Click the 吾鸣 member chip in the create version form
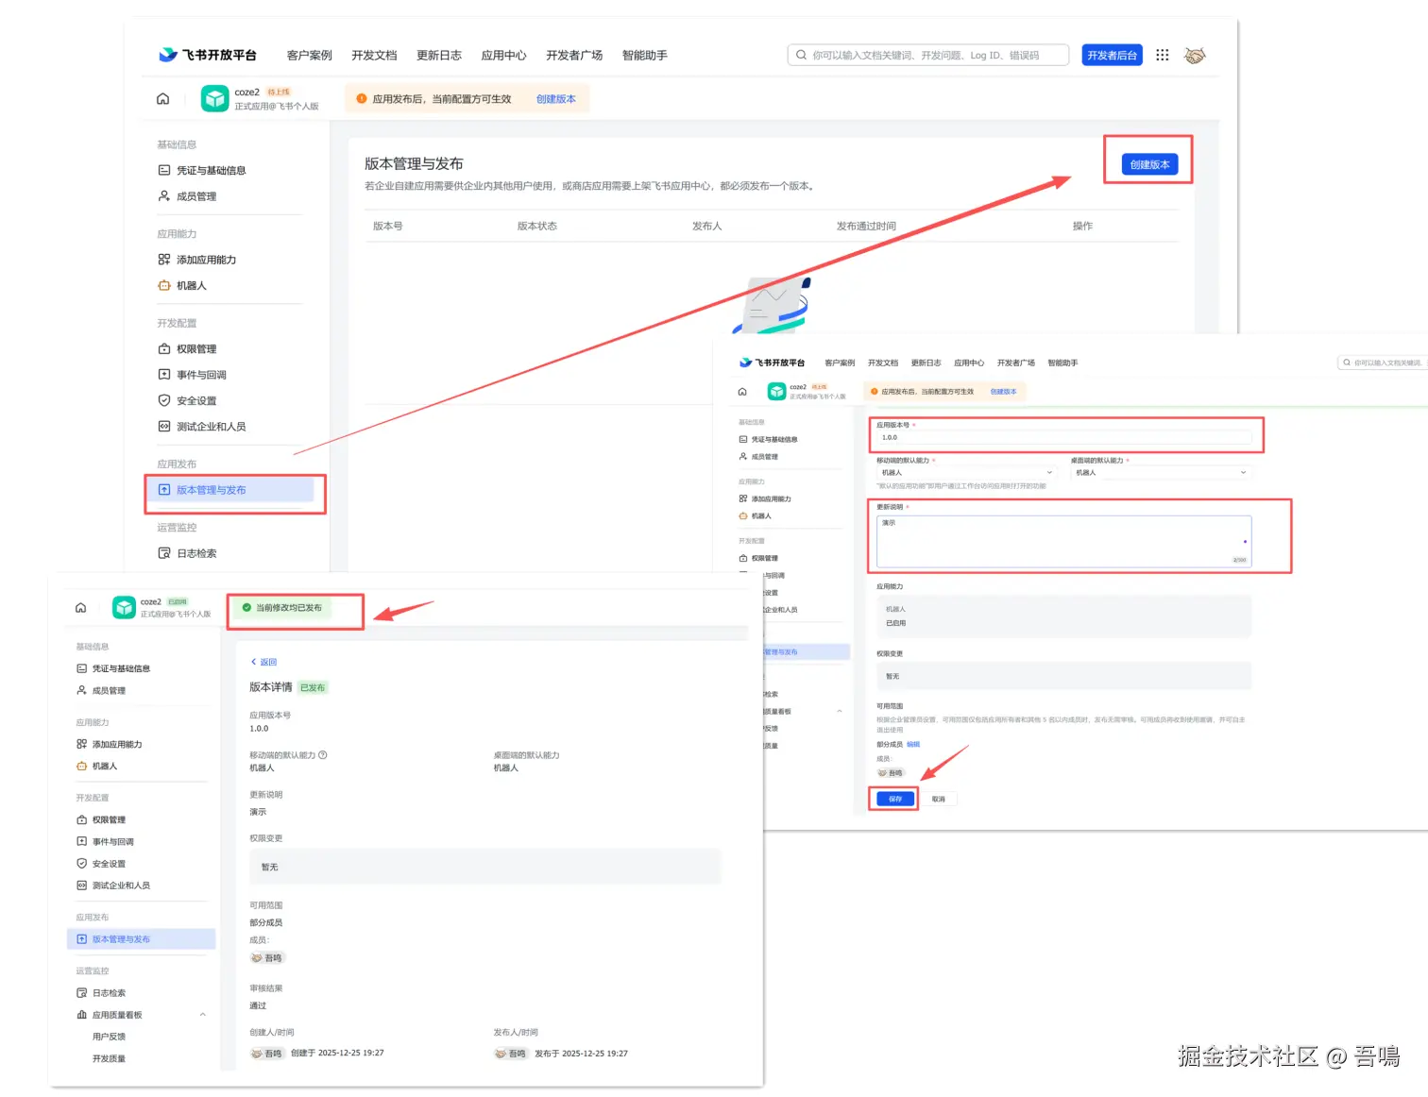 (x=891, y=772)
